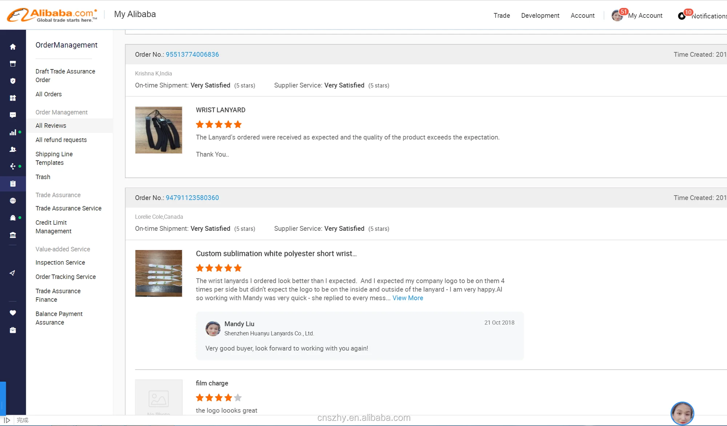Select All Reviews in side menu
The width and height of the screenshot is (727, 426).
pos(51,126)
